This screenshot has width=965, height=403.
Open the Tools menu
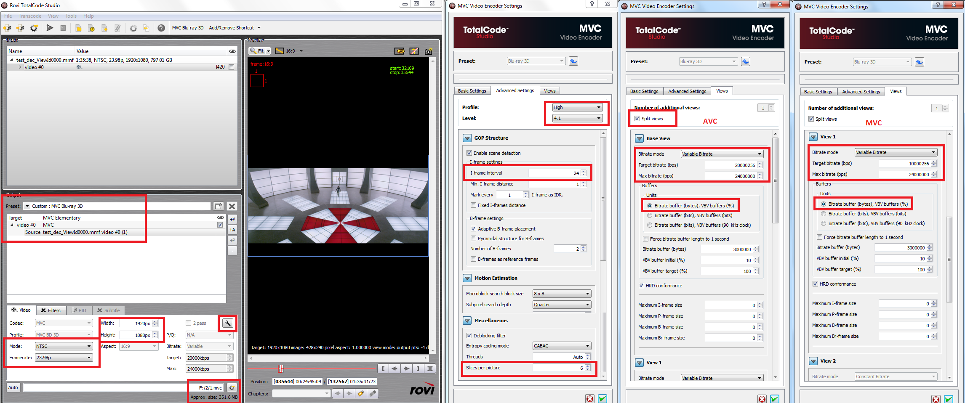coord(71,16)
